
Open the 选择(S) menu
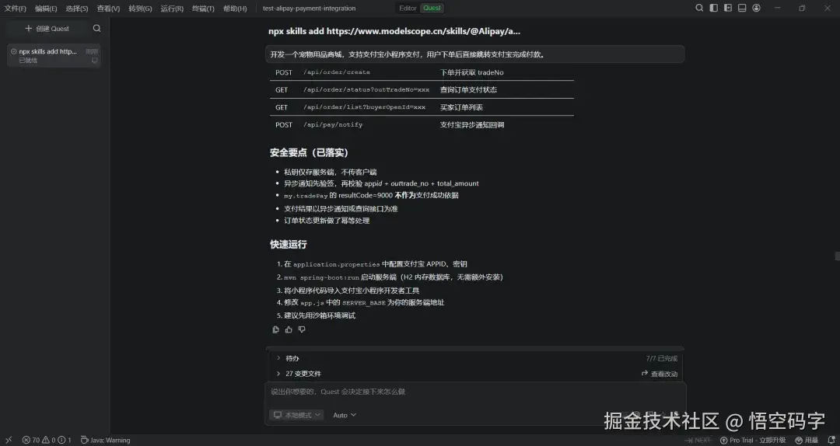(x=76, y=9)
